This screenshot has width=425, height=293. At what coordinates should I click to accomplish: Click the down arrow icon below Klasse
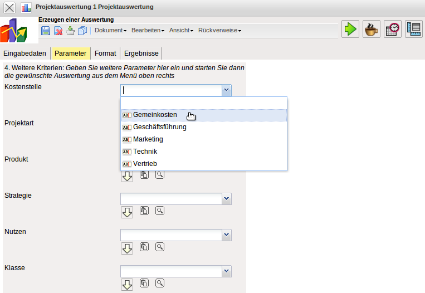click(x=127, y=284)
